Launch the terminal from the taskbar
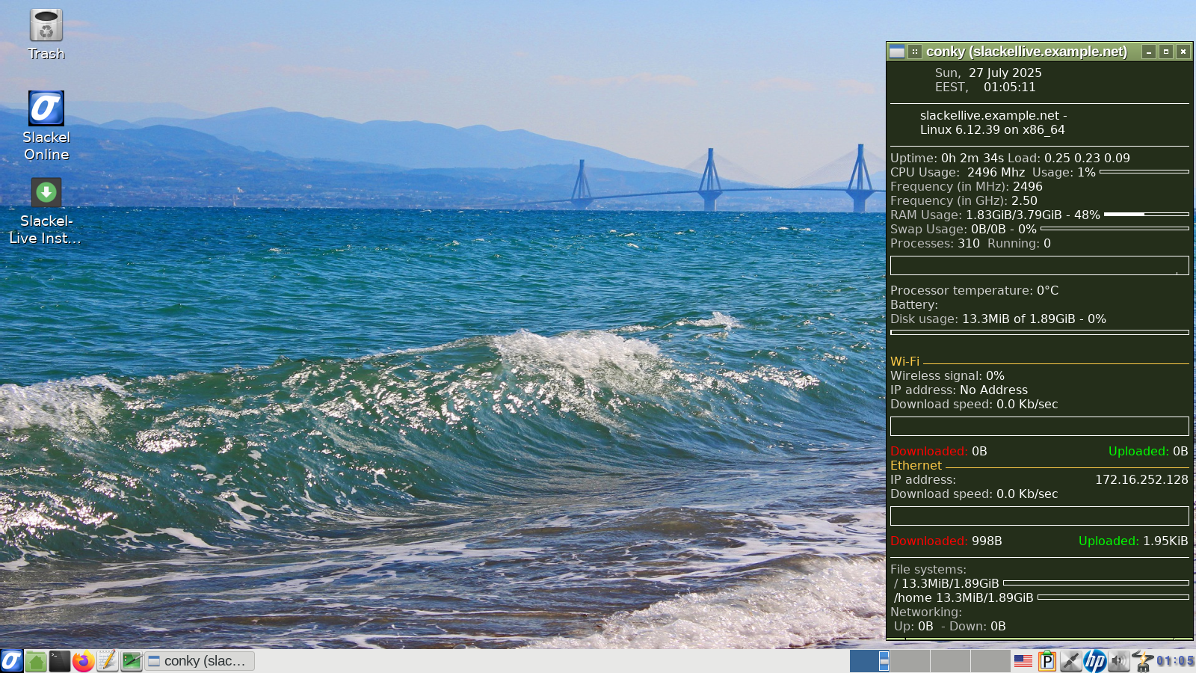Viewport: 1196px width, 673px height. click(60, 661)
